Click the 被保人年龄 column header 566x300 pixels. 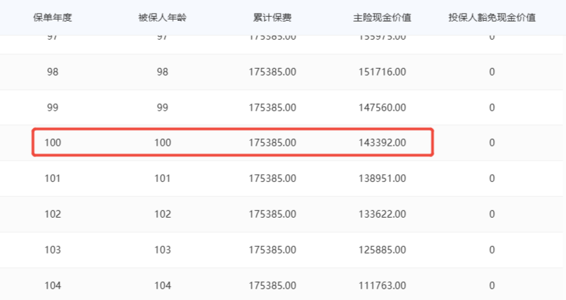coord(162,18)
